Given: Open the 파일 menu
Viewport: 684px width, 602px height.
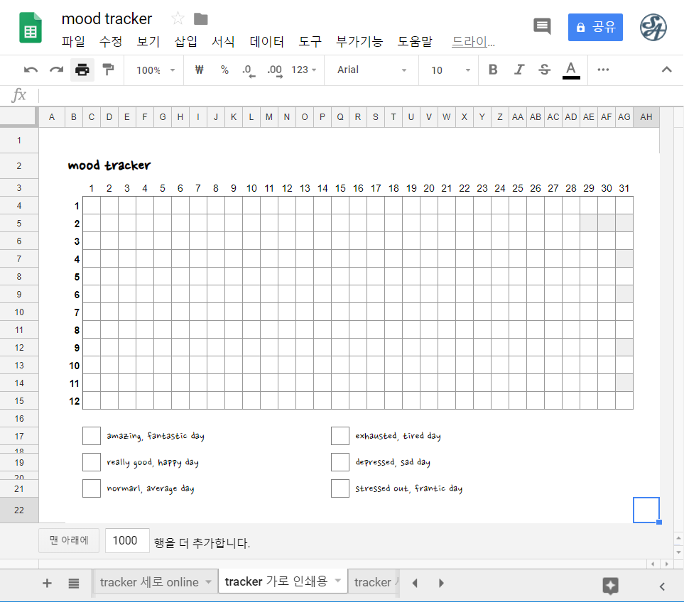Looking at the screenshot, I should coord(73,41).
